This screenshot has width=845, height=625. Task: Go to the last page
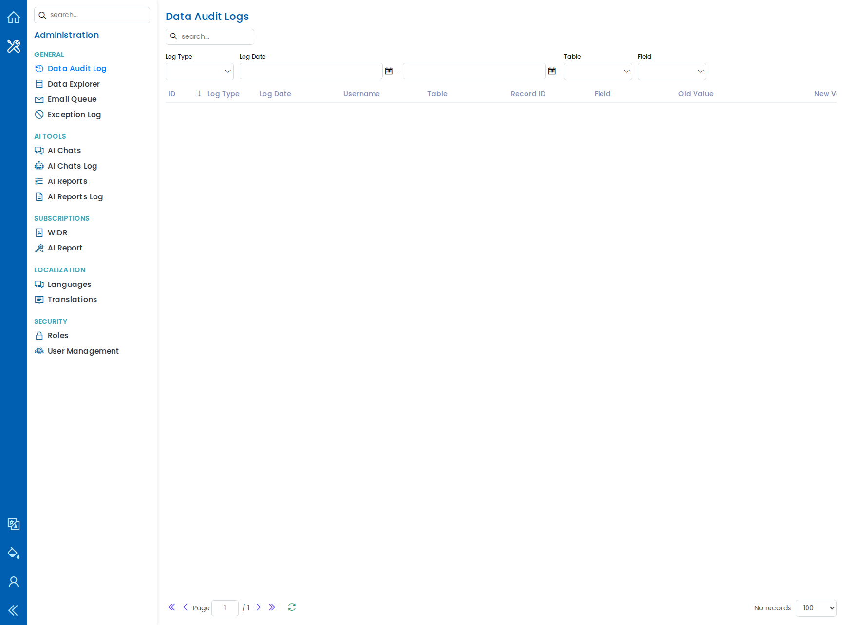272,607
